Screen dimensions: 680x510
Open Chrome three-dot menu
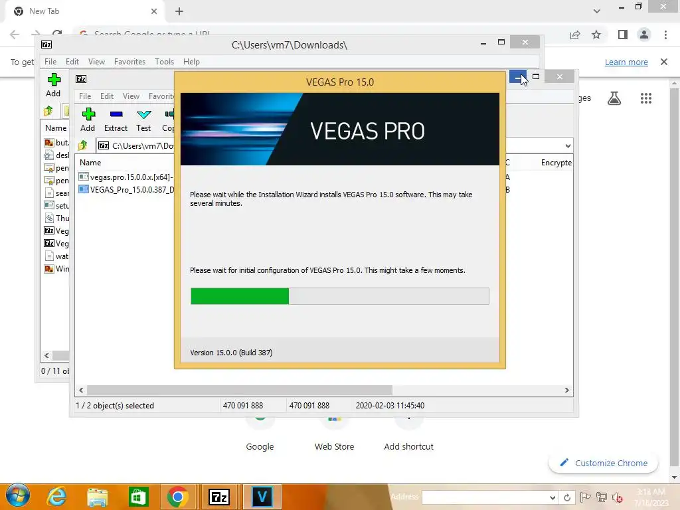tap(665, 35)
